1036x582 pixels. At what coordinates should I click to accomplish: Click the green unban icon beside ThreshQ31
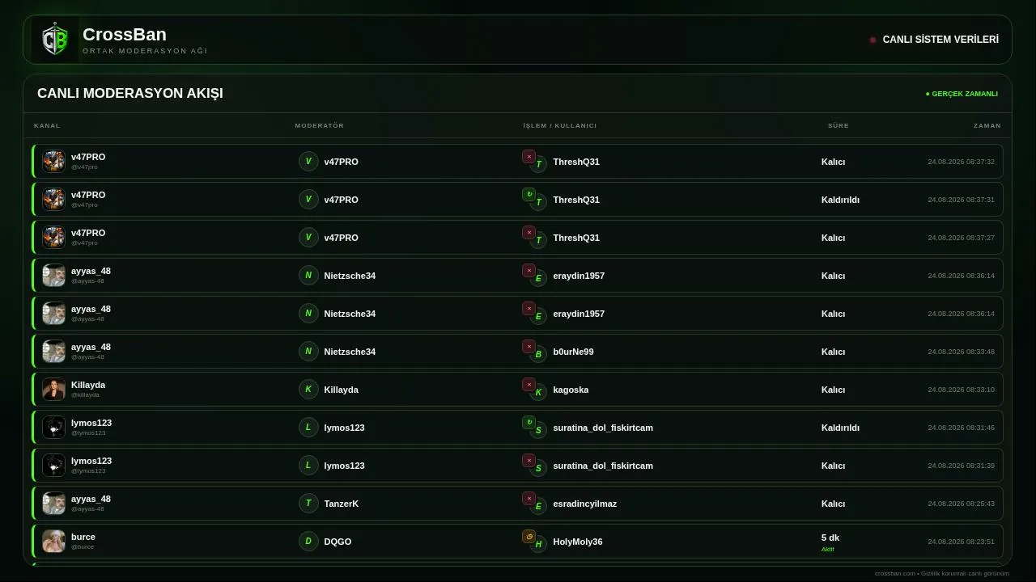(x=529, y=195)
